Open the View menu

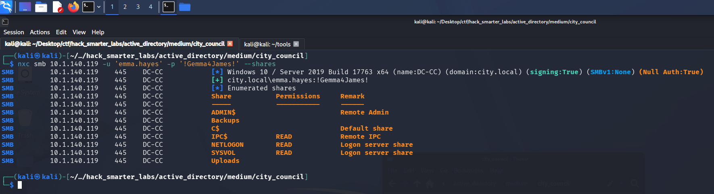(79, 32)
